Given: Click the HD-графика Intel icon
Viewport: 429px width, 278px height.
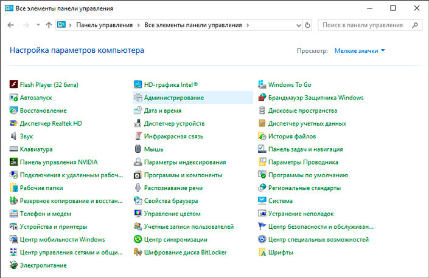Looking at the screenshot, I should click(x=138, y=84).
